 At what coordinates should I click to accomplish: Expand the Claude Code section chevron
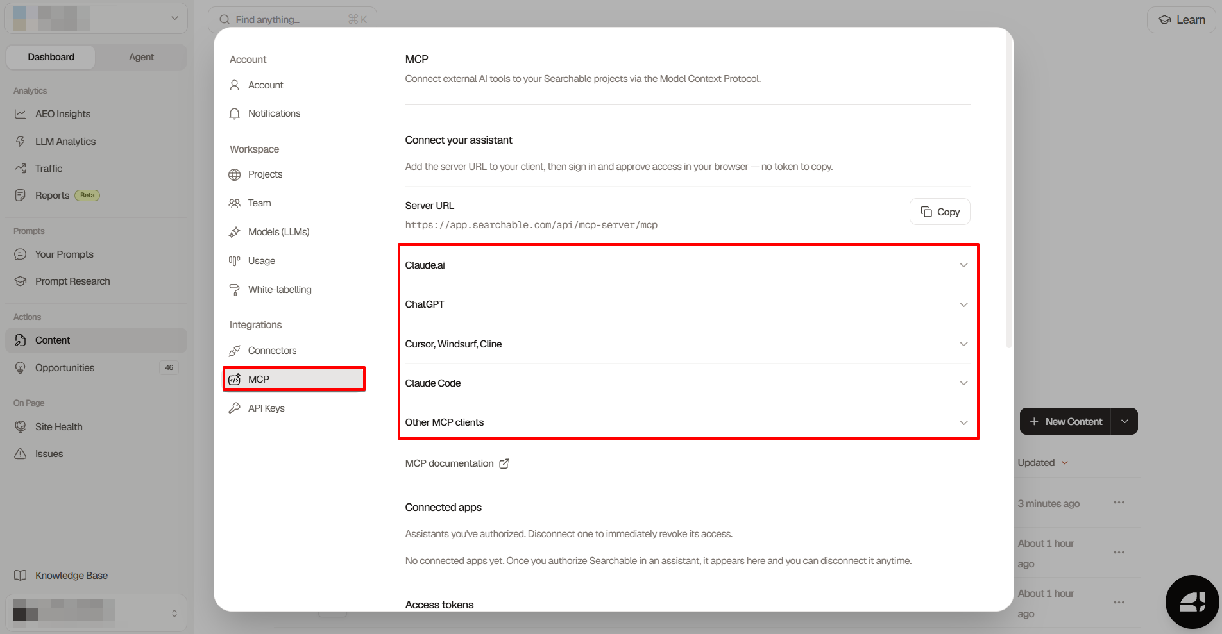pos(963,383)
